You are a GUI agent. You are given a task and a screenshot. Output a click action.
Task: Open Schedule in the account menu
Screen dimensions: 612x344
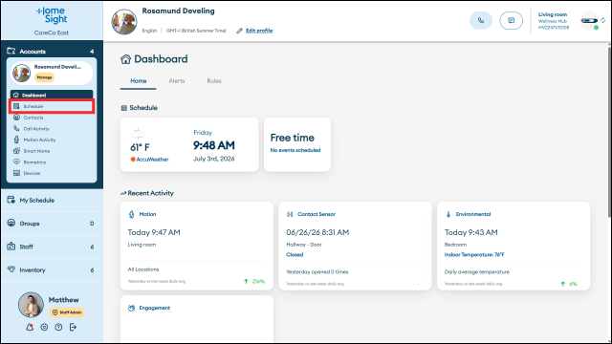coord(52,106)
